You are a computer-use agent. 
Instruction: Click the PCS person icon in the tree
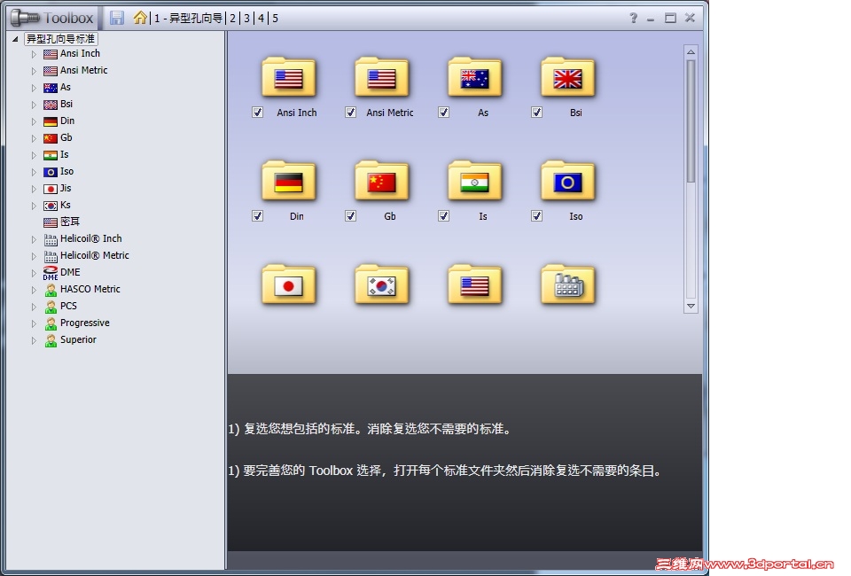51,307
